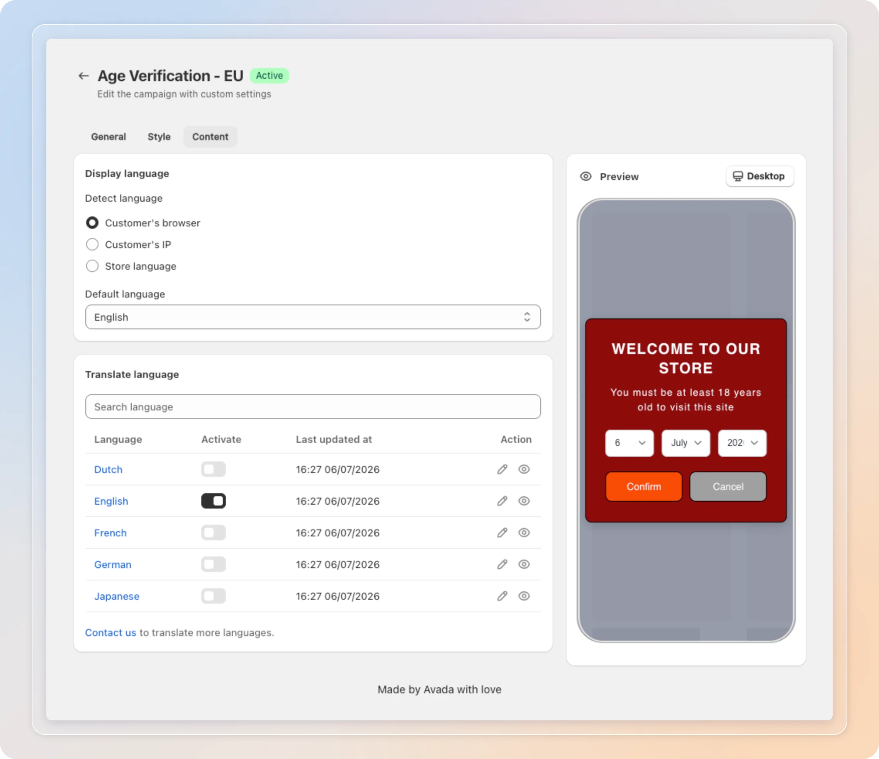Activate the German language toggle
The height and width of the screenshot is (759, 879).
[x=214, y=565]
